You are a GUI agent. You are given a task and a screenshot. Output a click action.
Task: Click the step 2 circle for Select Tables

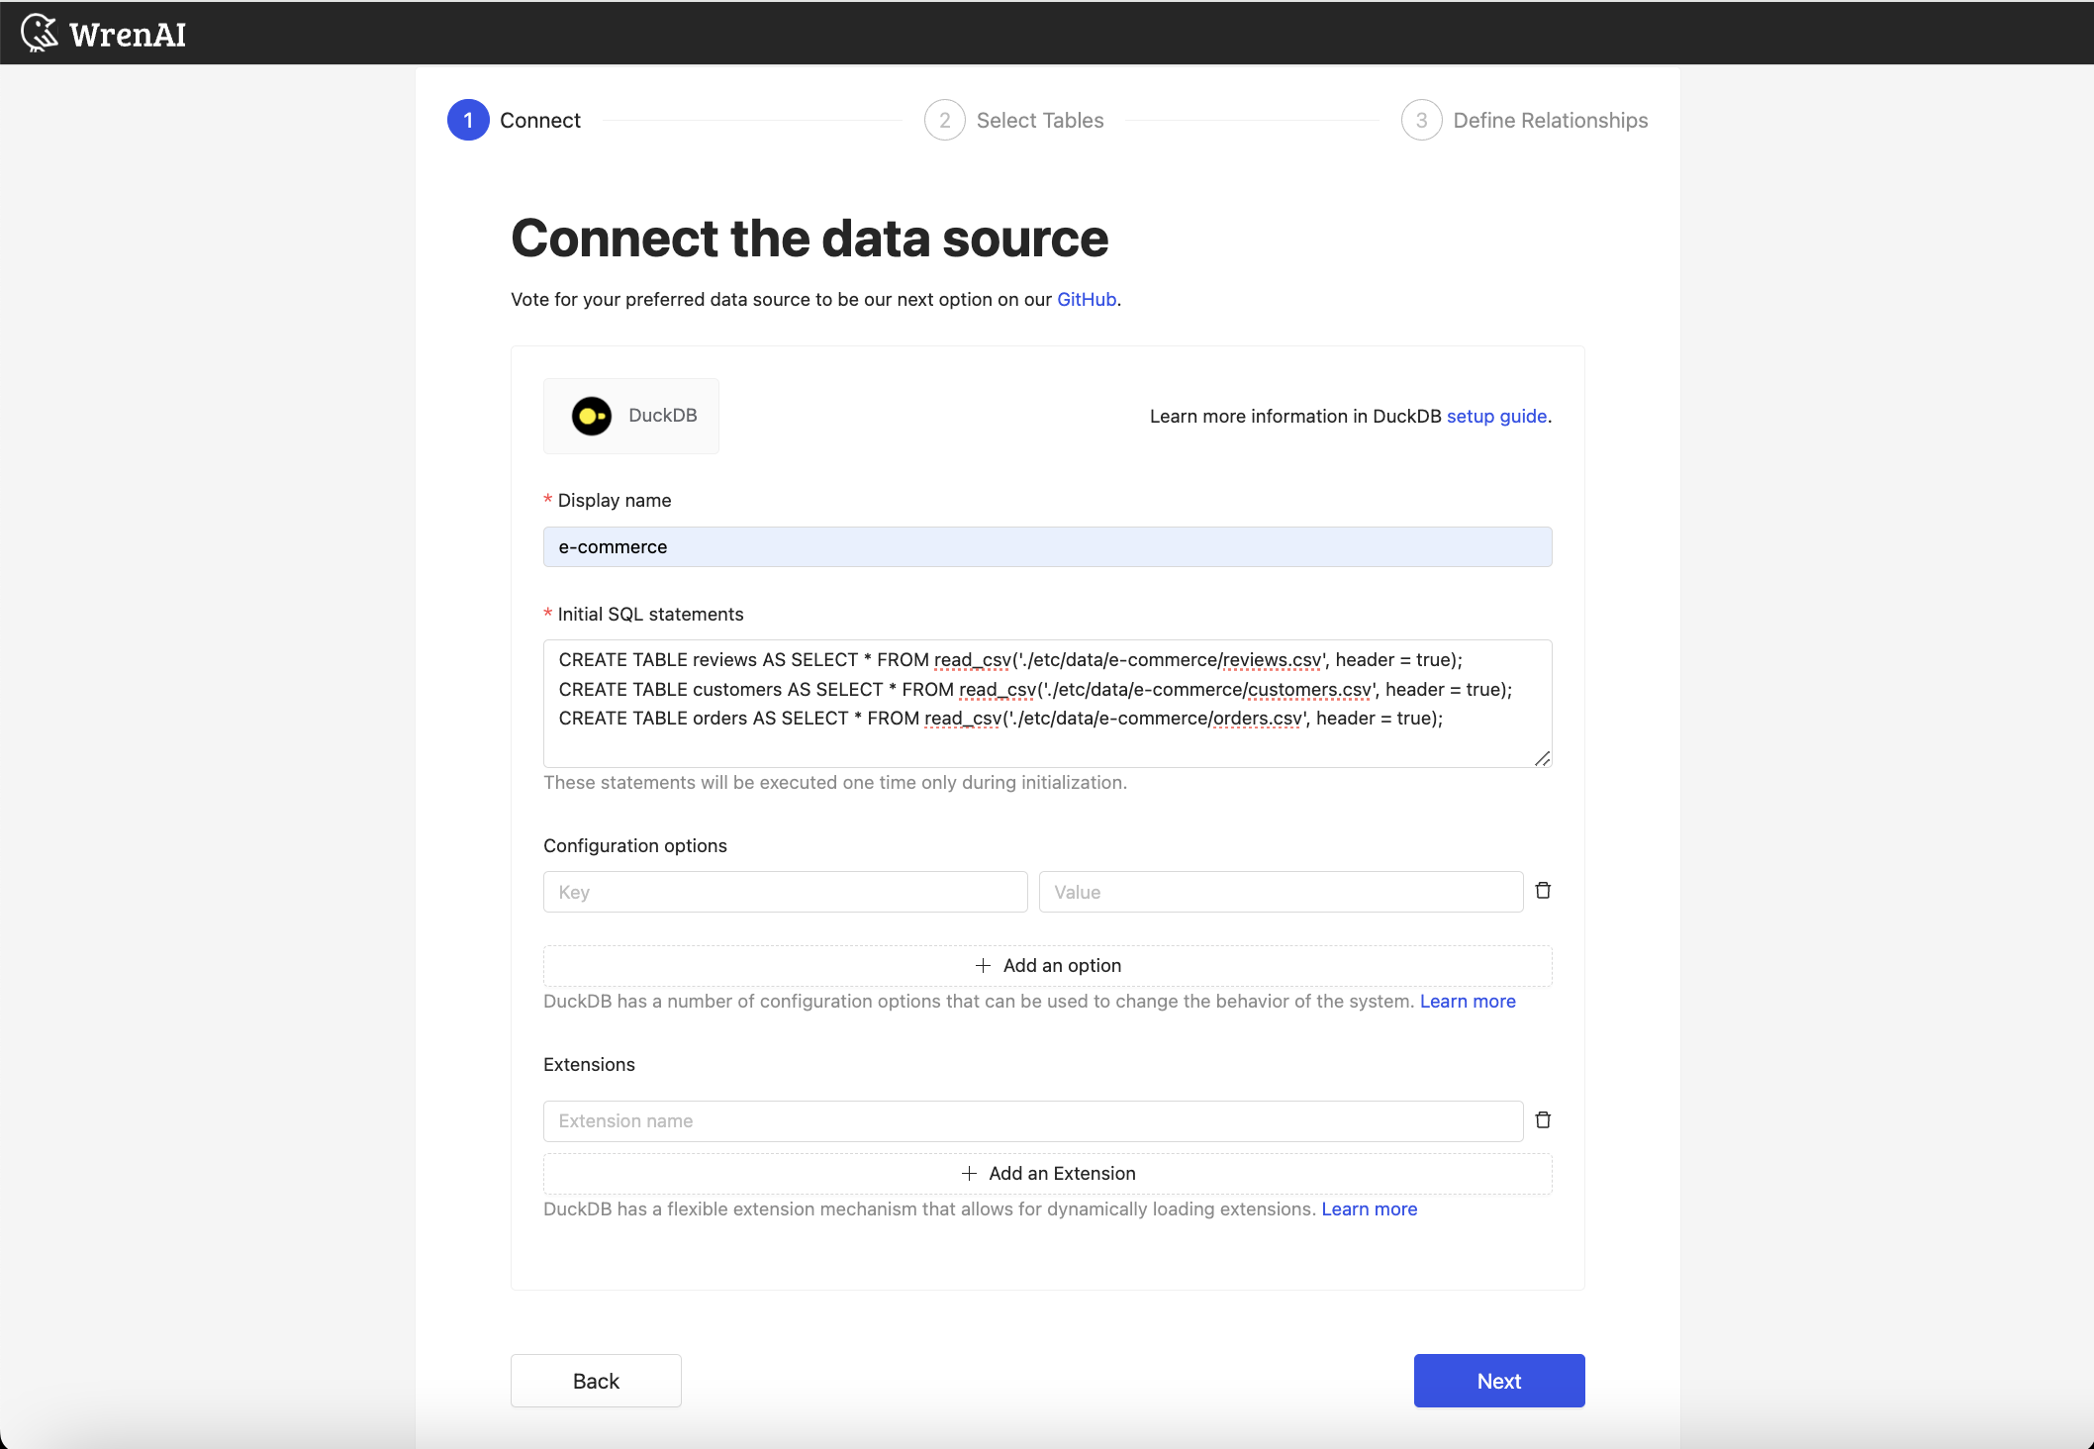pos(945,120)
